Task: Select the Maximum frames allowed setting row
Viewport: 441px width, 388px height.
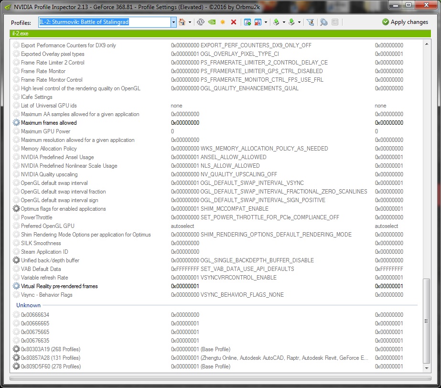Action: point(49,123)
